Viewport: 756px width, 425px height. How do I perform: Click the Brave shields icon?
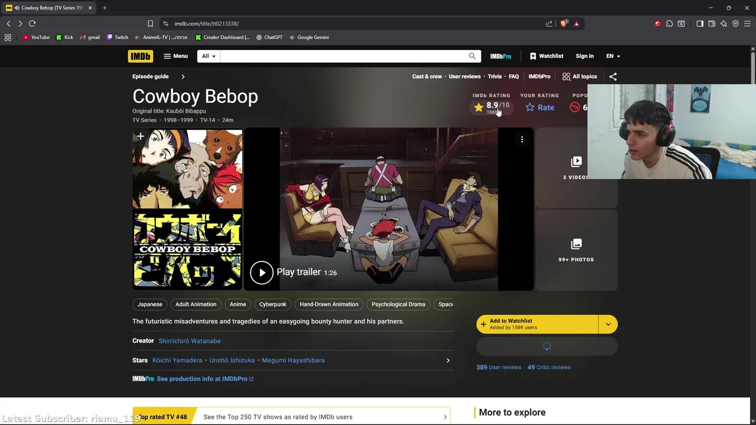pos(563,24)
